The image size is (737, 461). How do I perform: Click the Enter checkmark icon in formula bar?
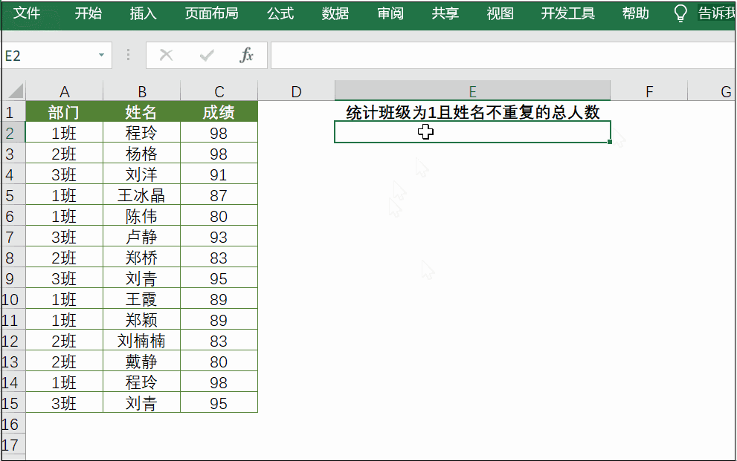tap(206, 56)
